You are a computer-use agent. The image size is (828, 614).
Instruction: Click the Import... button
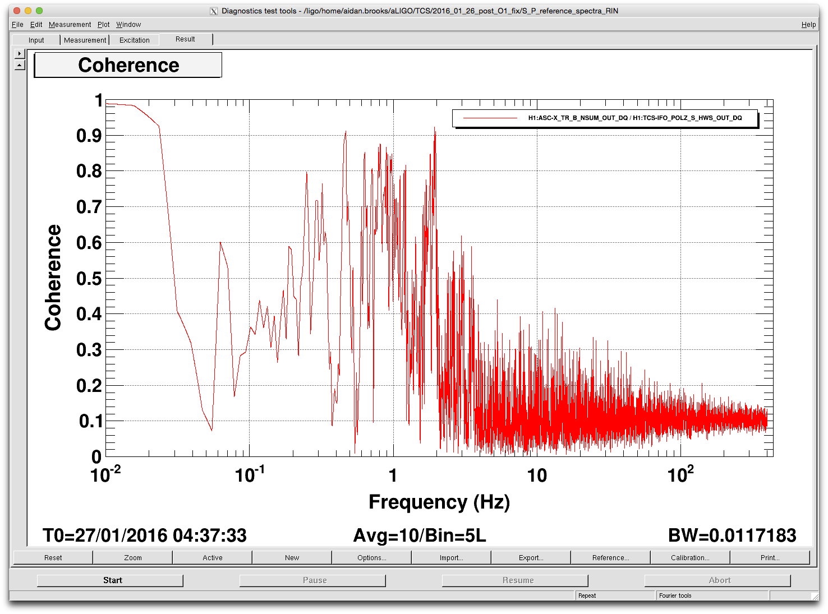click(452, 557)
